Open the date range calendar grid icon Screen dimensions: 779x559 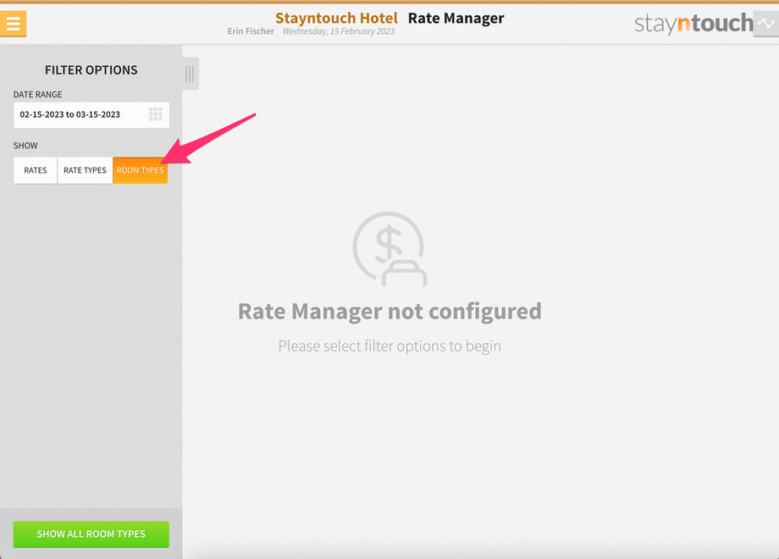point(156,114)
